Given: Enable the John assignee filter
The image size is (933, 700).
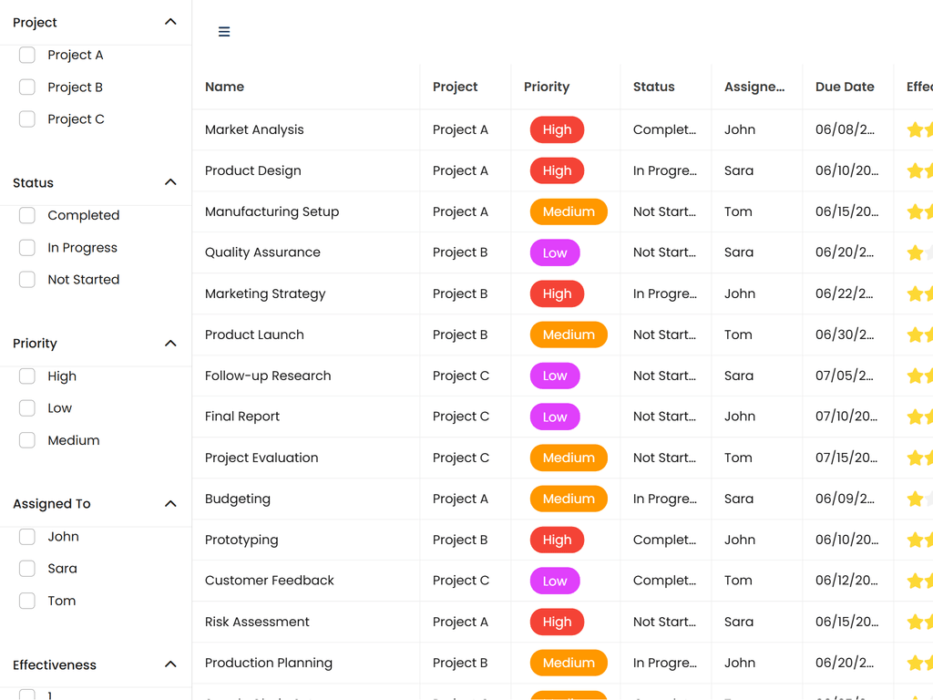Looking at the screenshot, I should coord(27,536).
